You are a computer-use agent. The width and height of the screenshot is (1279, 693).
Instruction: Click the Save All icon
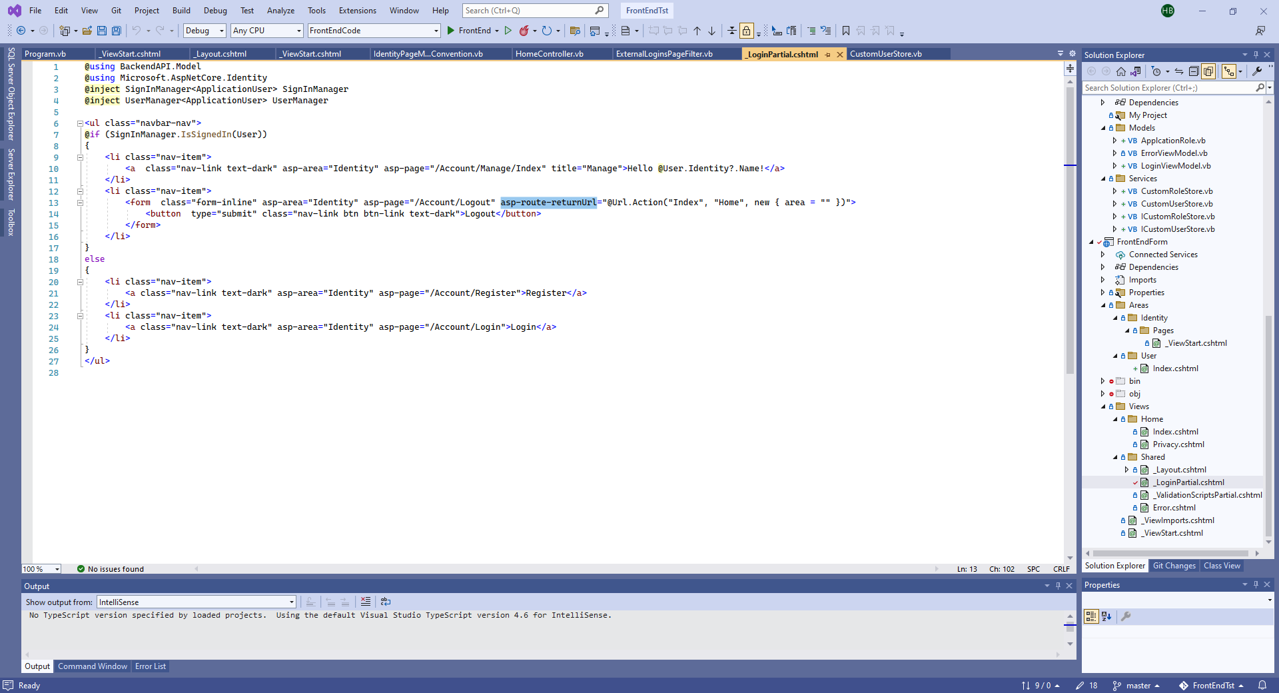tap(117, 31)
